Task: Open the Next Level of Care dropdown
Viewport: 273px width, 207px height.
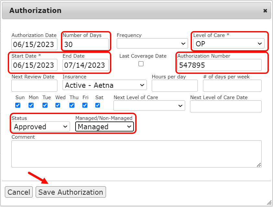Action: pyautogui.click(x=149, y=106)
